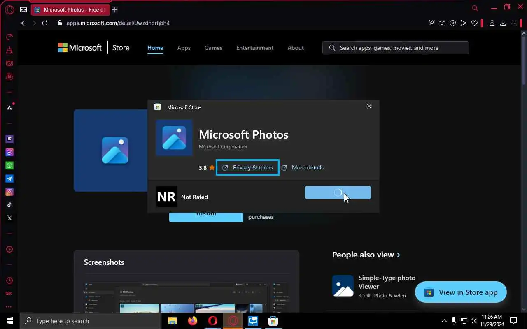
Task: Click the send arrow icon in toolbar
Action: click(464, 23)
